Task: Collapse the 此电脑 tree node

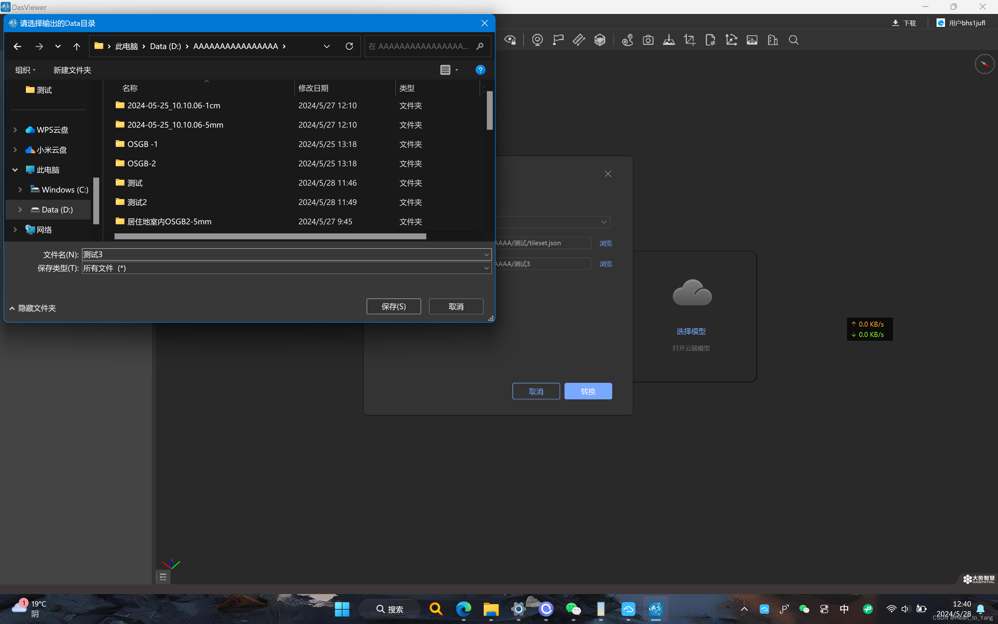Action: click(x=15, y=170)
